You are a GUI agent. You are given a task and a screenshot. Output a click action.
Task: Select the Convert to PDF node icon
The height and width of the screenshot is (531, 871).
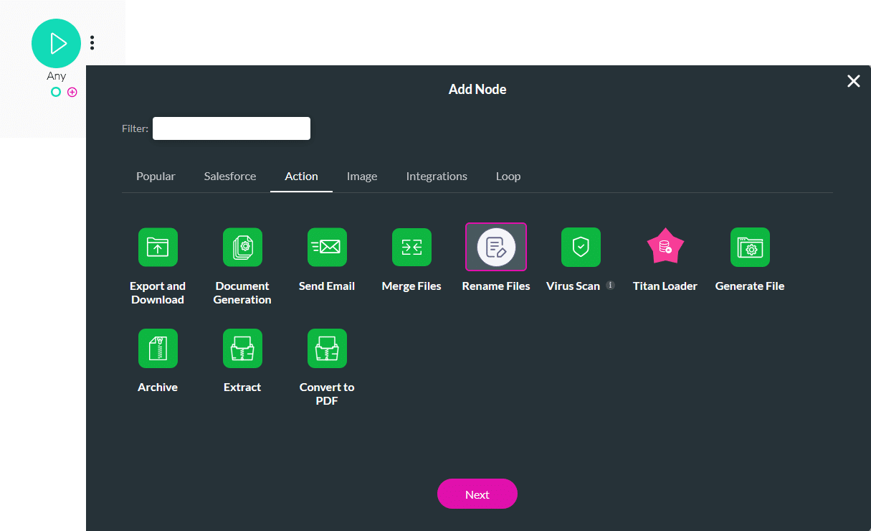tap(327, 348)
